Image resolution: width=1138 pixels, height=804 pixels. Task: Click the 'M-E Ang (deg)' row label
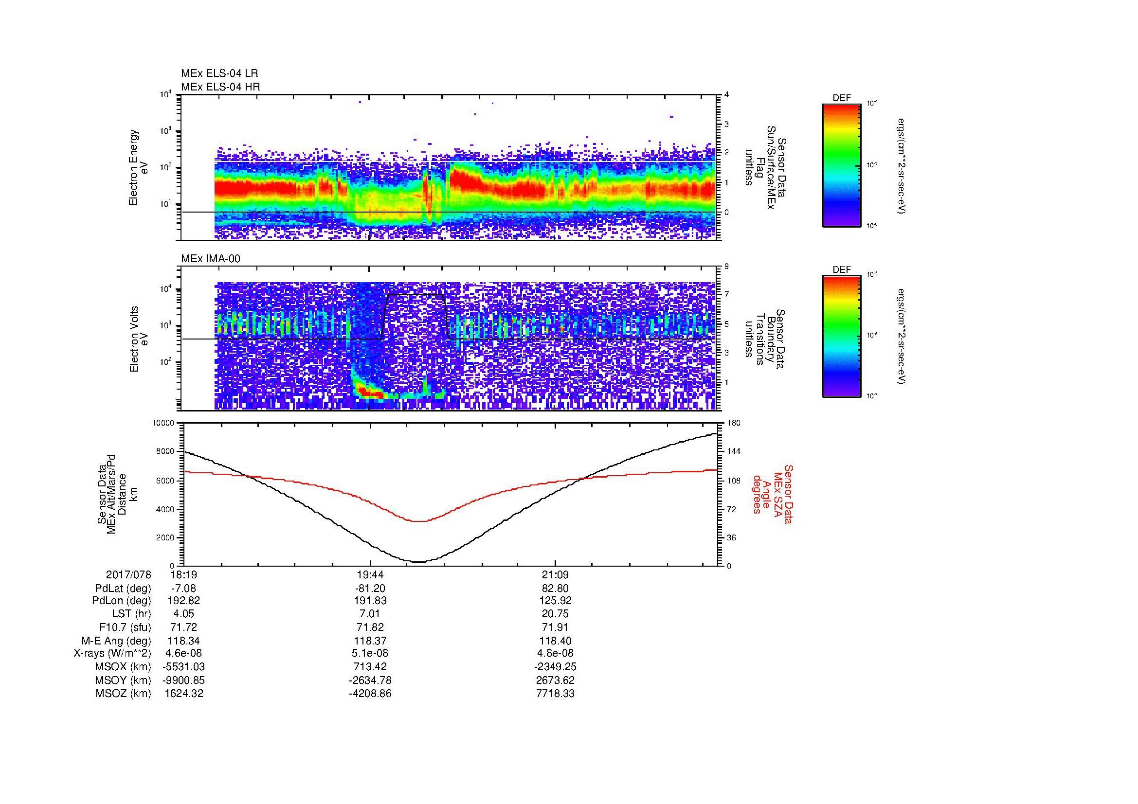pyautogui.click(x=117, y=641)
